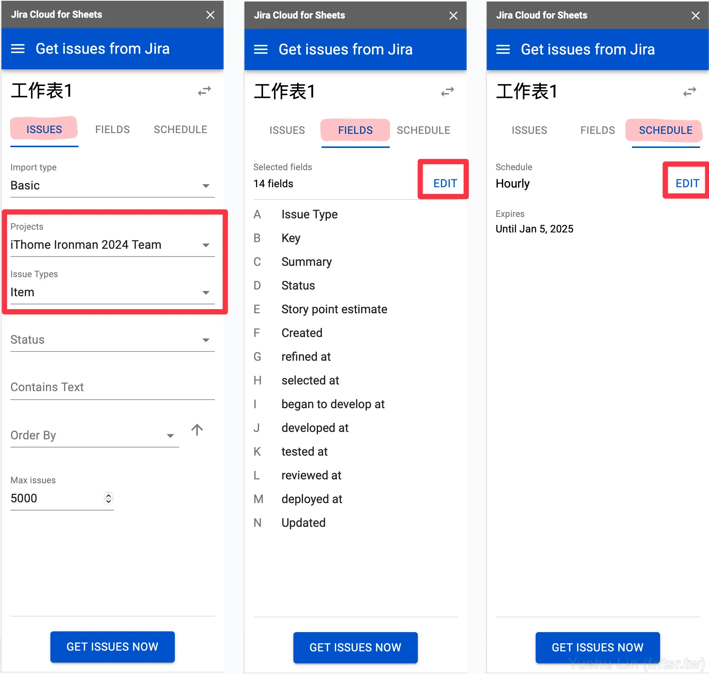This screenshot has height=674, width=709.
Task: Click GET ISSUES NOW in left panel
Action: [113, 647]
